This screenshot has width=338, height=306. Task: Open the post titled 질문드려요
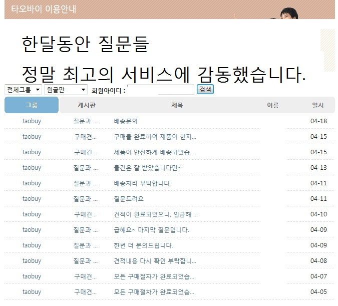click(x=129, y=199)
